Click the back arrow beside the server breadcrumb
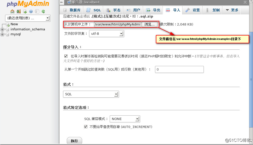Image resolution: width=253 pixels, height=145 pixels. click(x=62, y=2)
